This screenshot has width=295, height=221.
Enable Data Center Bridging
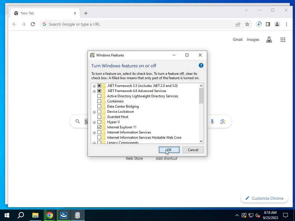99,106
